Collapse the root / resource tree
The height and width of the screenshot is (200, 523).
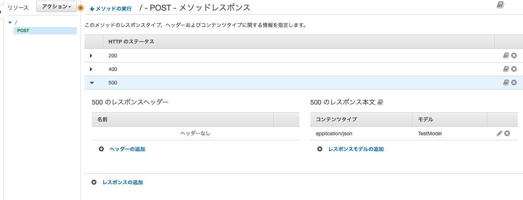coord(10,23)
